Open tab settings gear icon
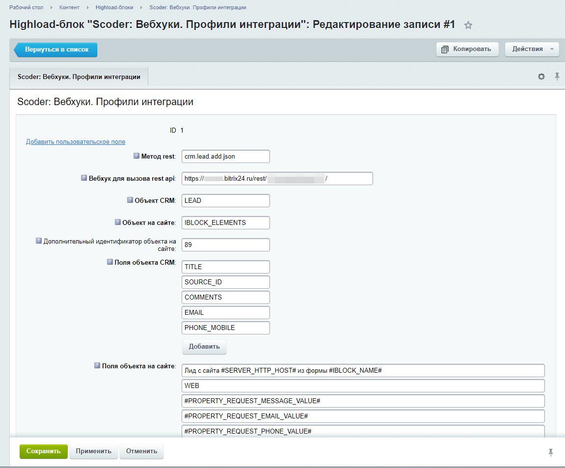 coord(541,77)
